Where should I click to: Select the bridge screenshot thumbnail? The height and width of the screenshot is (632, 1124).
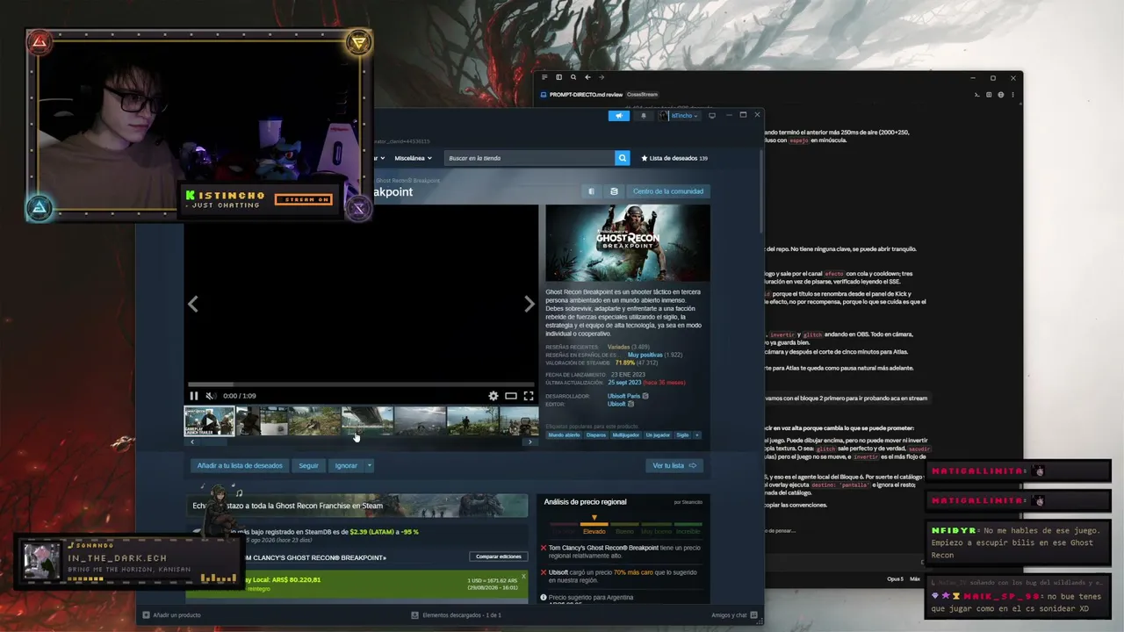(367, 420)
